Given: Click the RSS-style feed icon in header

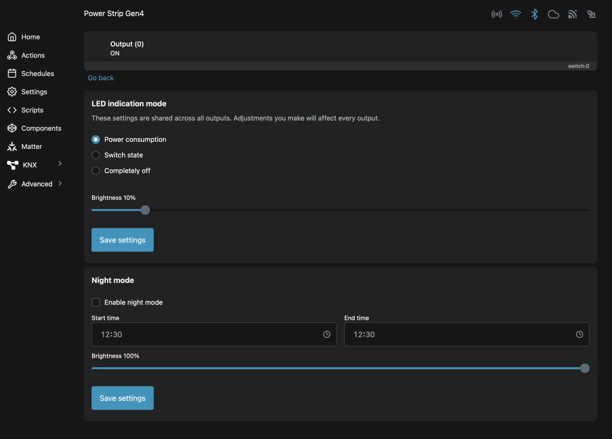Looking at the screenshot, I should [573, 14].
